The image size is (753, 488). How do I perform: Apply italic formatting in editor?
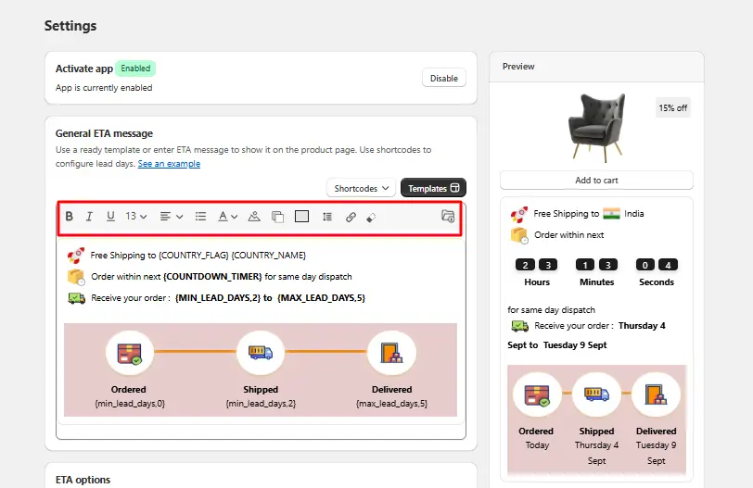point(89,217)
